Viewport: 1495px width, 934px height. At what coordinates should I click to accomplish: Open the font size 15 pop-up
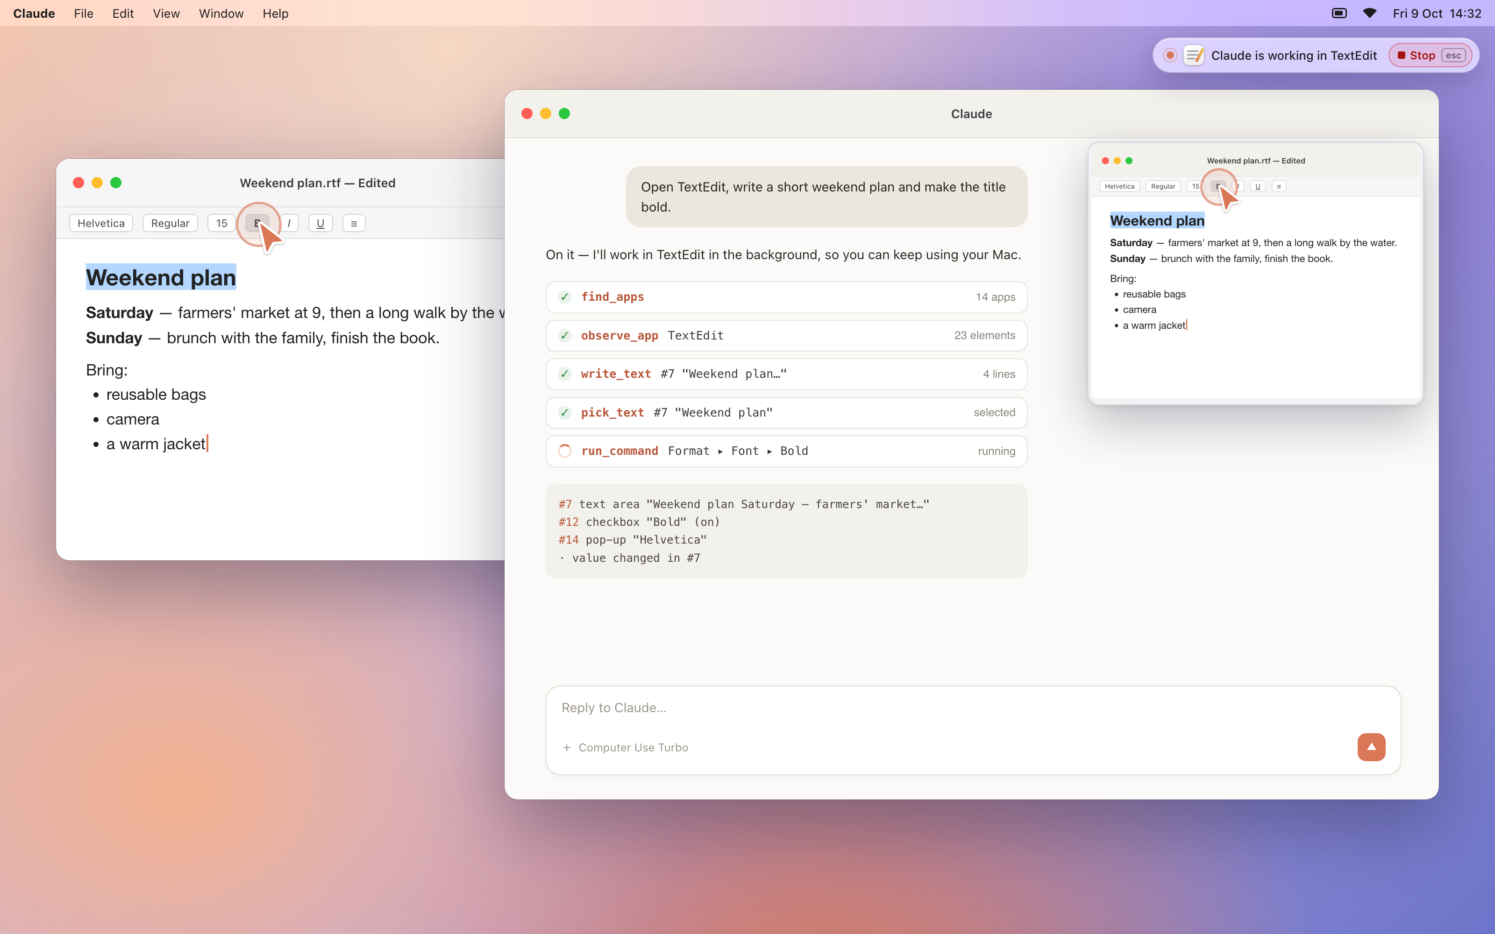pos(221,223)
